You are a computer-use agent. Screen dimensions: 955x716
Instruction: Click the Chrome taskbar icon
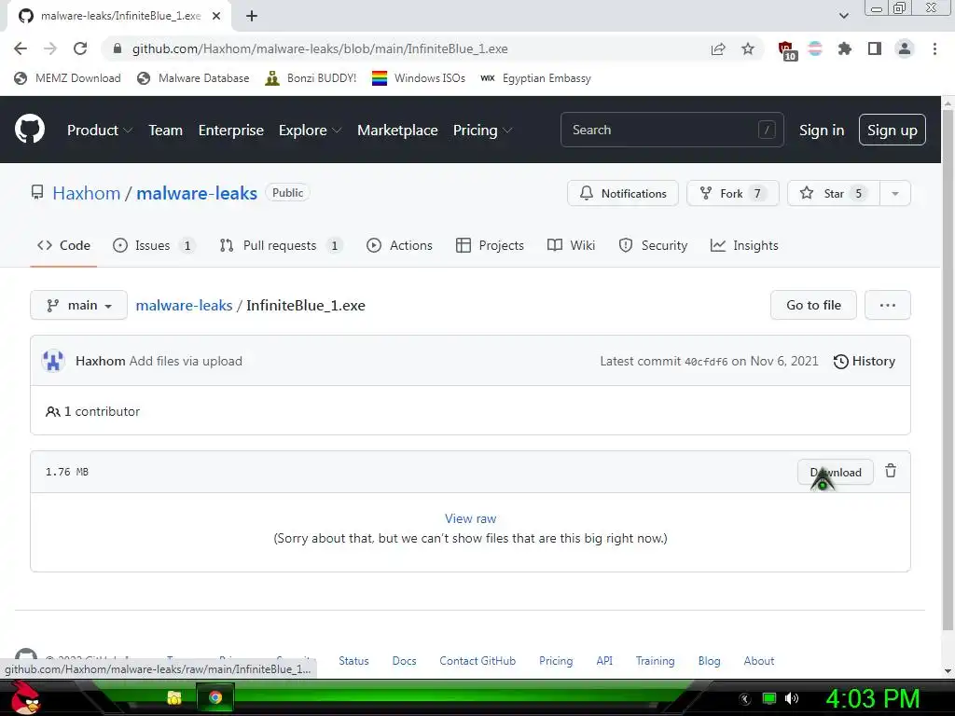coord(215,697)
